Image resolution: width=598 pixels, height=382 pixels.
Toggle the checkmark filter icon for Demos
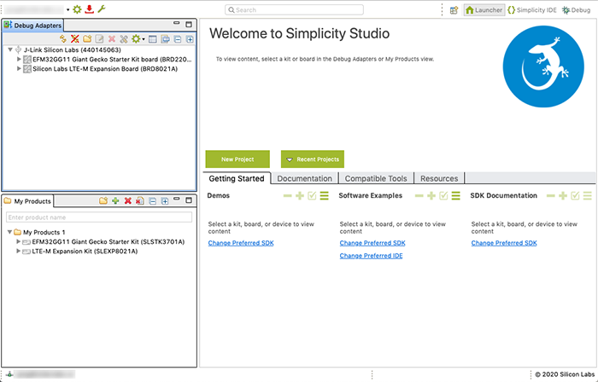[x=312, y=196]
